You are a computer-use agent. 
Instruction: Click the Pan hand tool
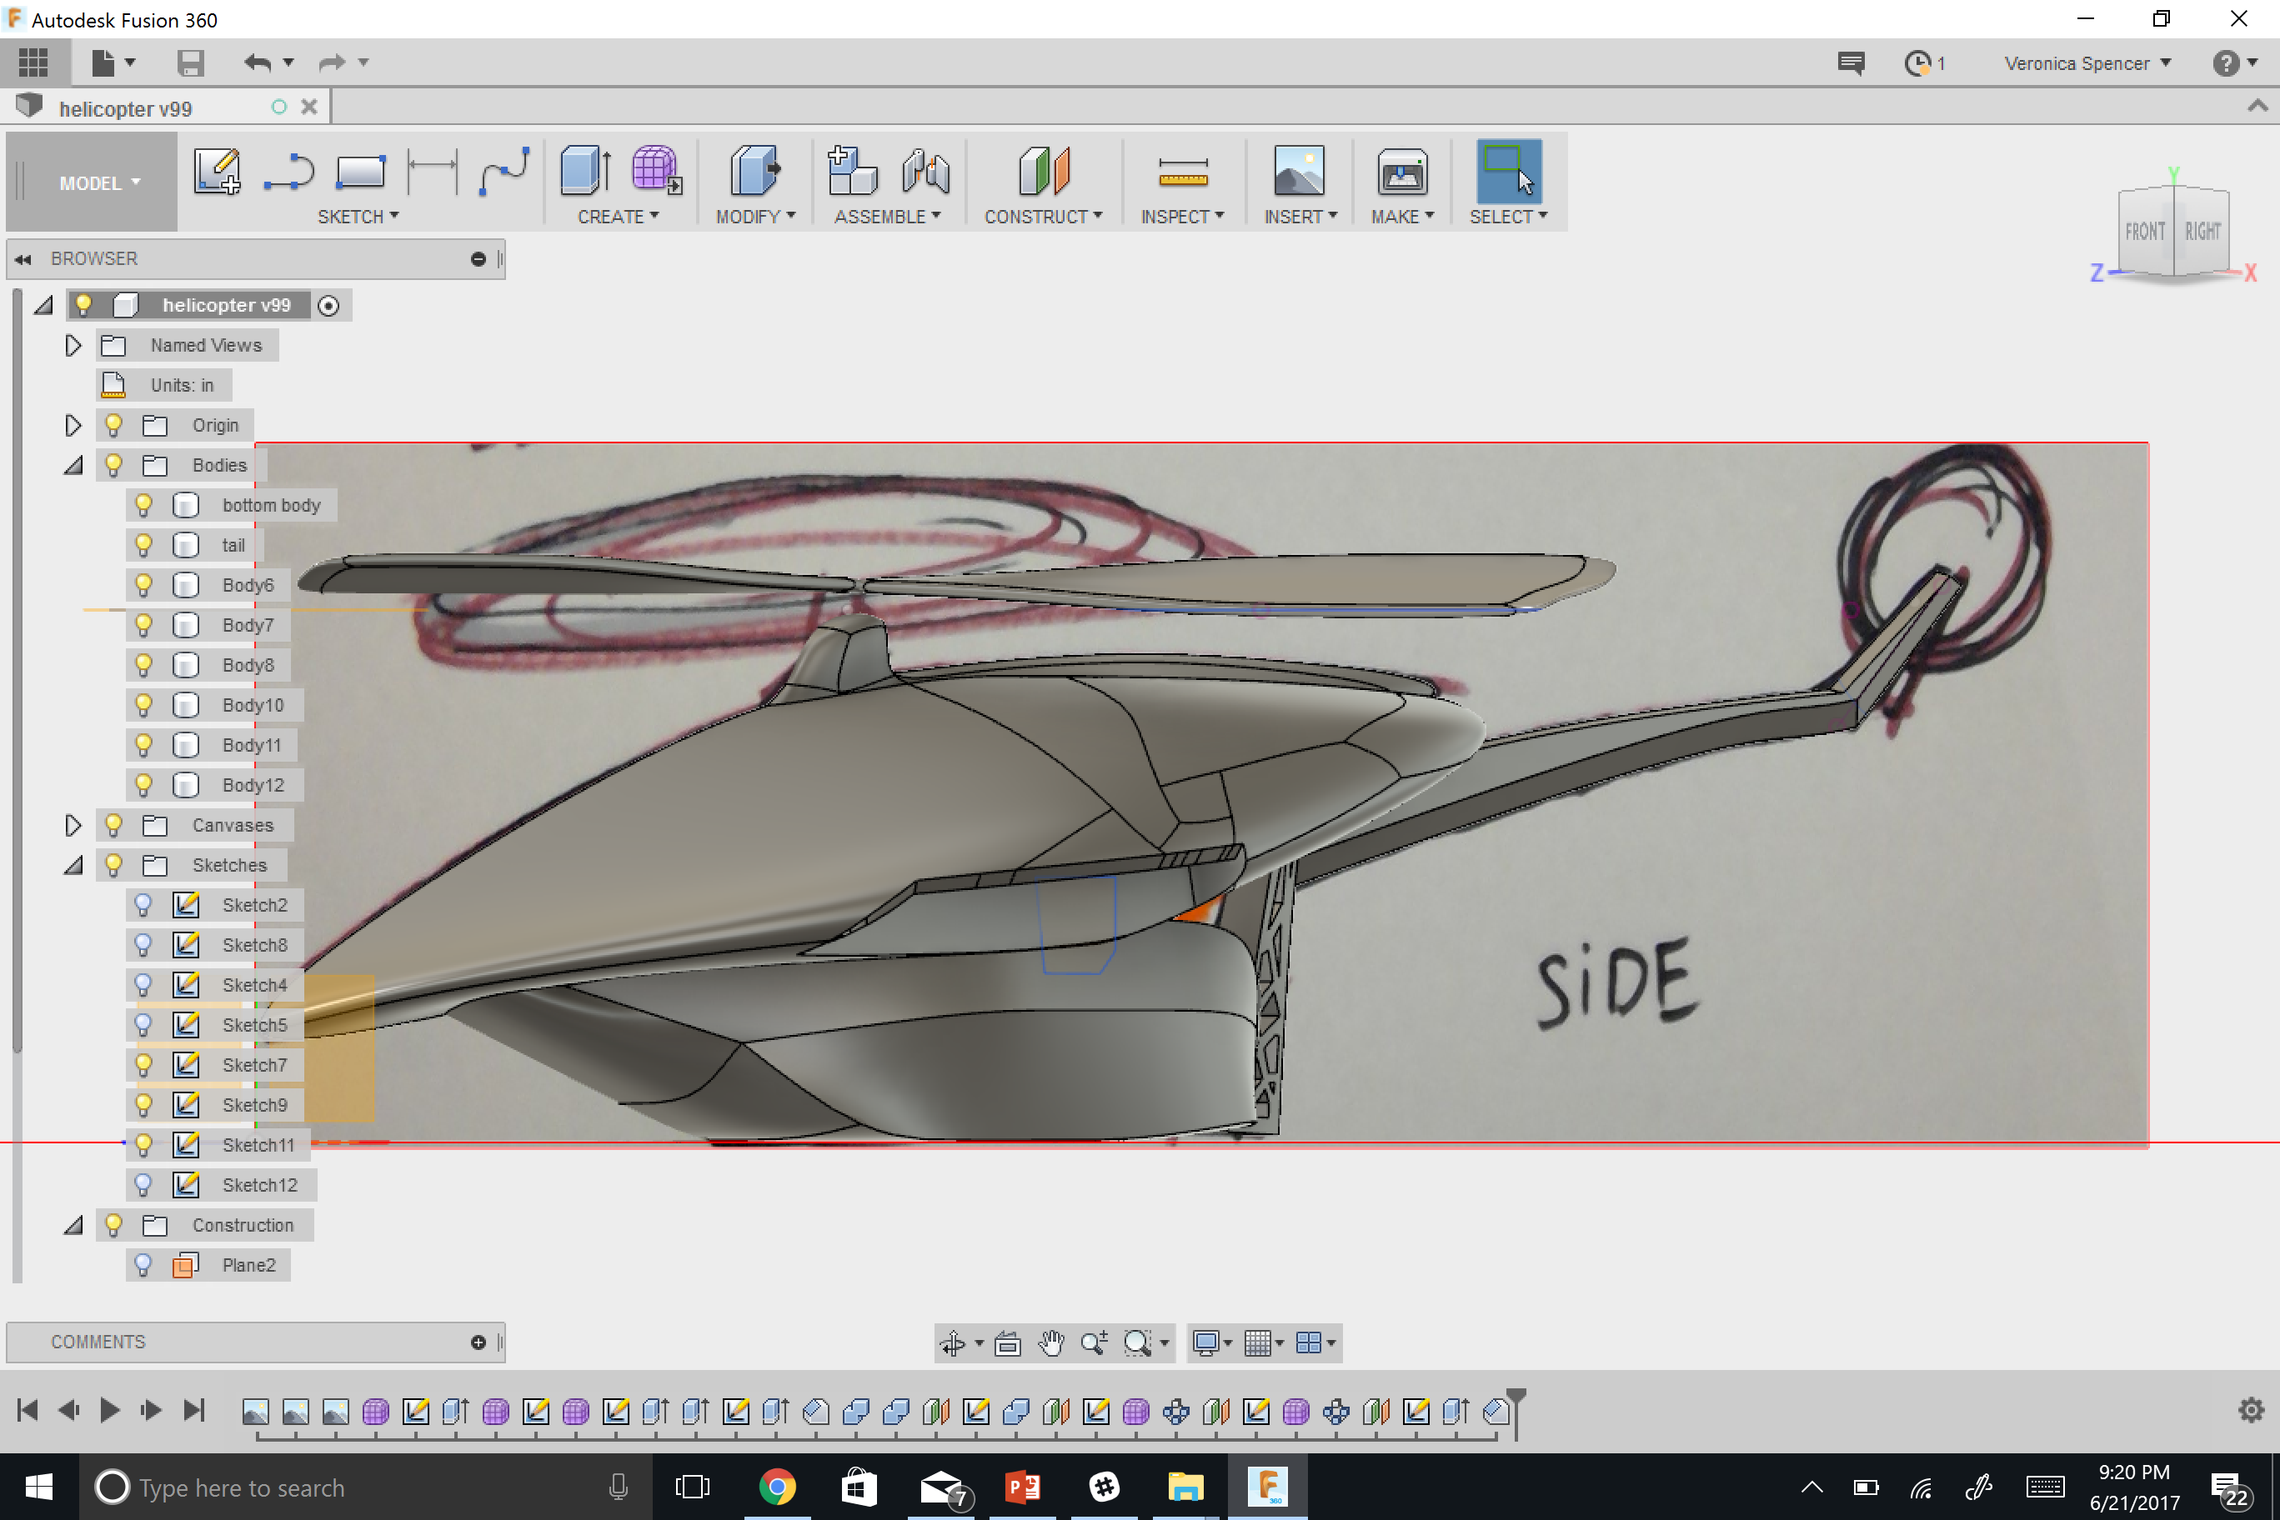tap(1051, 1342)
